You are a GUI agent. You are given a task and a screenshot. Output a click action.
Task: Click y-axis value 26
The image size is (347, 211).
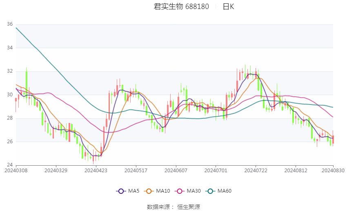click(10, 142)
